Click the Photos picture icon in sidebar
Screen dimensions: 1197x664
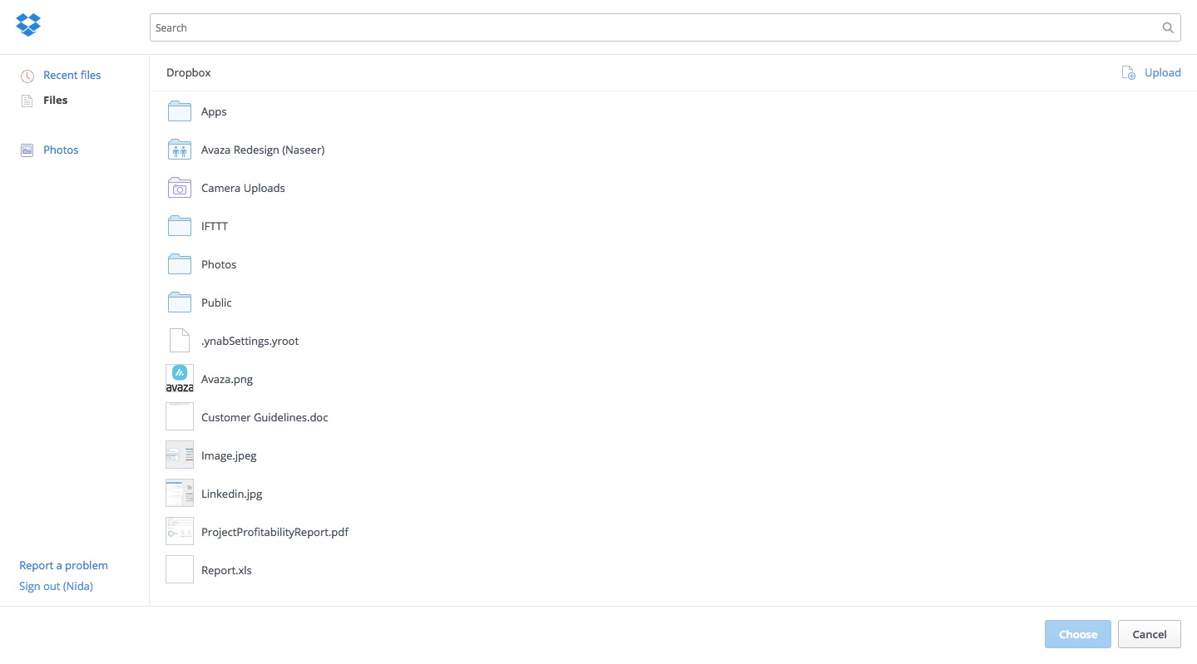pos(27,150)
